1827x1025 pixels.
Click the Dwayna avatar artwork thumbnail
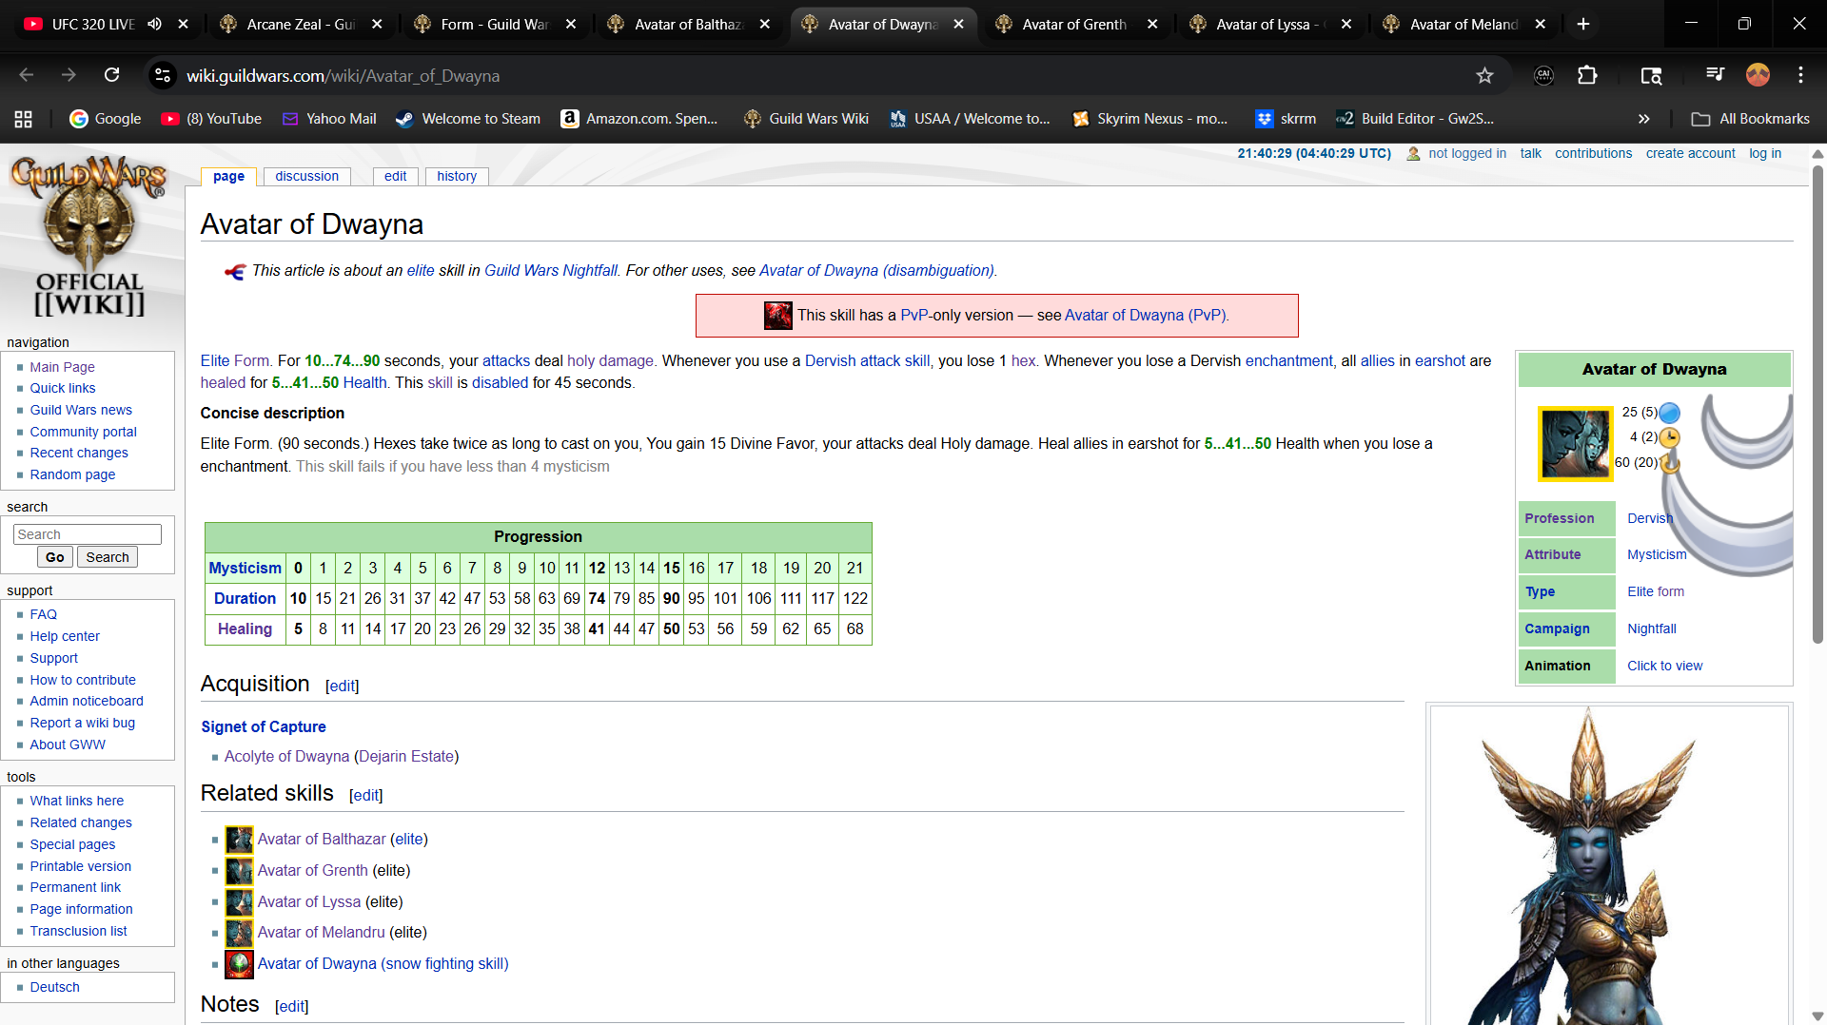1608,864
